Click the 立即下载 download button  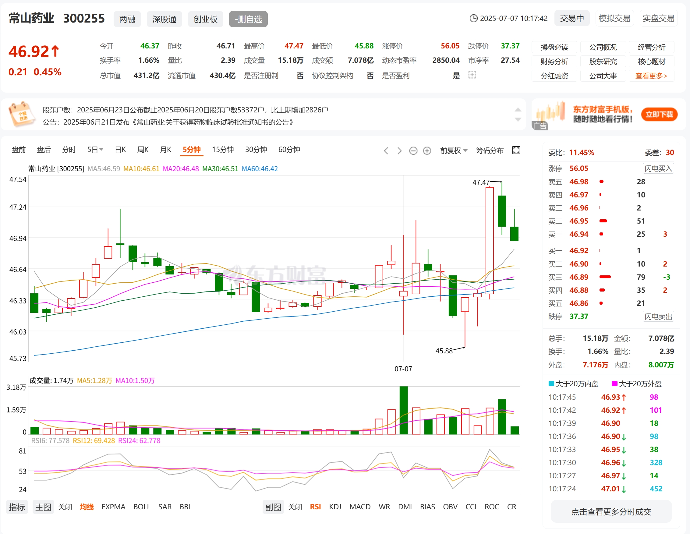point(659,114)
